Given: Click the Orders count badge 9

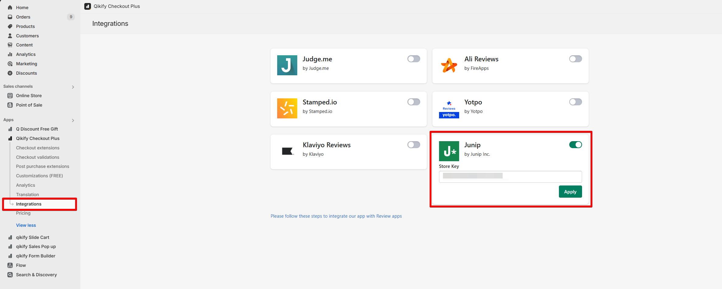Looking at the screenshot, I should (71, 17).
